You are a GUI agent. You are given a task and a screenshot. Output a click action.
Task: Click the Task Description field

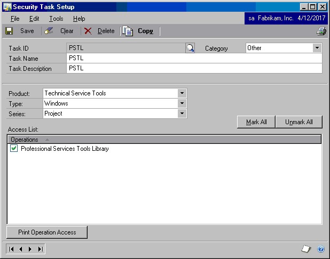click(x=194, y=68)
